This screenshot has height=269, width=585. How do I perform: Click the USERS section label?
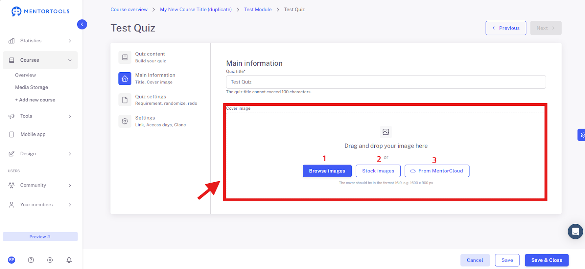(14, 171)
